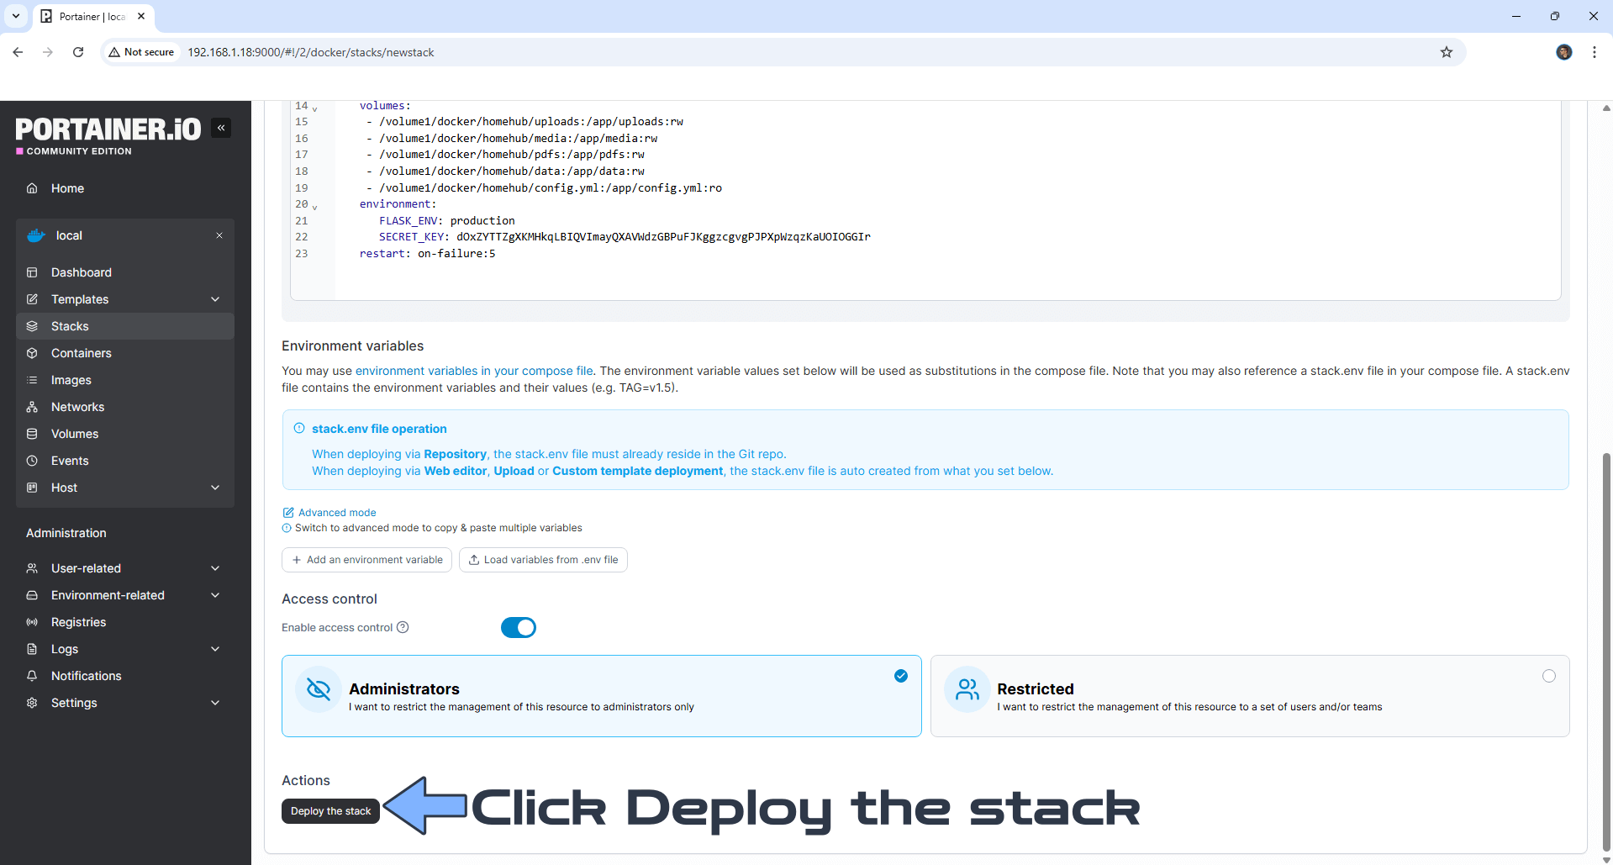Screen dimensions: 1613x865
Task: Expand the Host submenu
Action: point(215,488)
